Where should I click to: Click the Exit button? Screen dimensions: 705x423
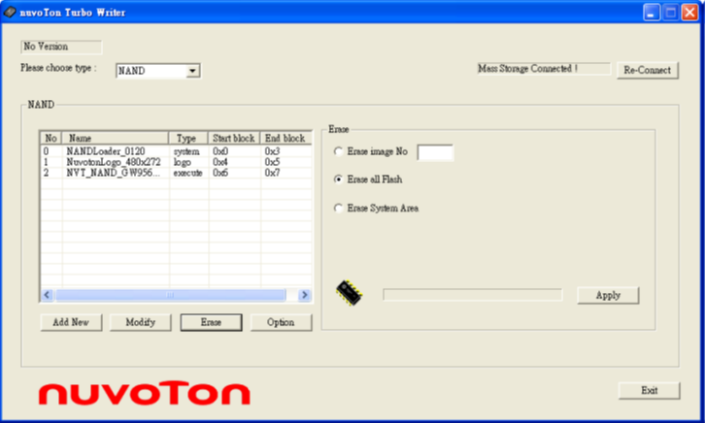650,390
